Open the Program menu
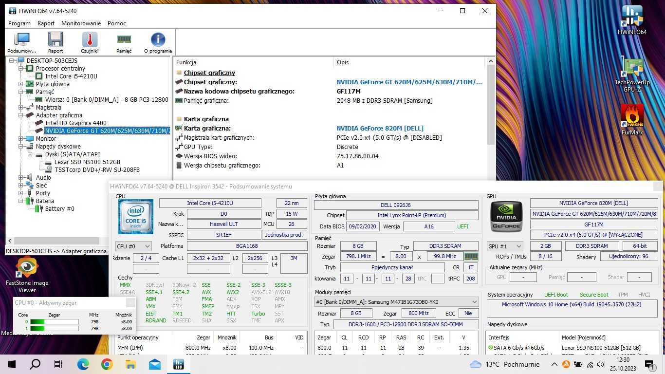 click(19, 23)
